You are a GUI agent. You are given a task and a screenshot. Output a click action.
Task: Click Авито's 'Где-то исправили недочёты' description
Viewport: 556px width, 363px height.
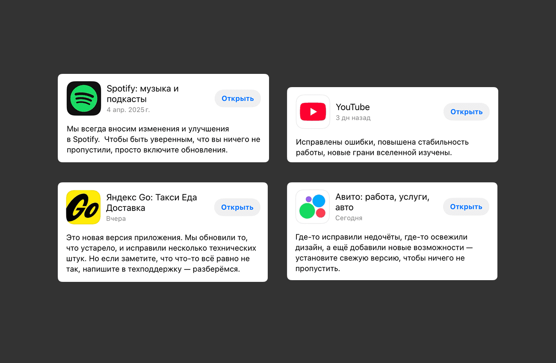(384, 253)
